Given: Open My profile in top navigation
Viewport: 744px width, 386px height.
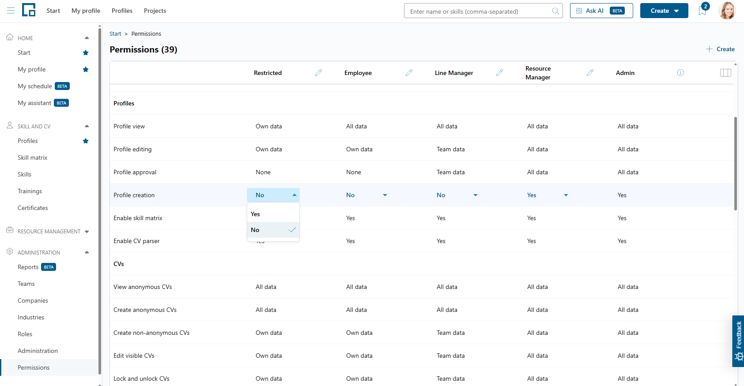Looking at the screenshot, I should [x=86, y=11].
